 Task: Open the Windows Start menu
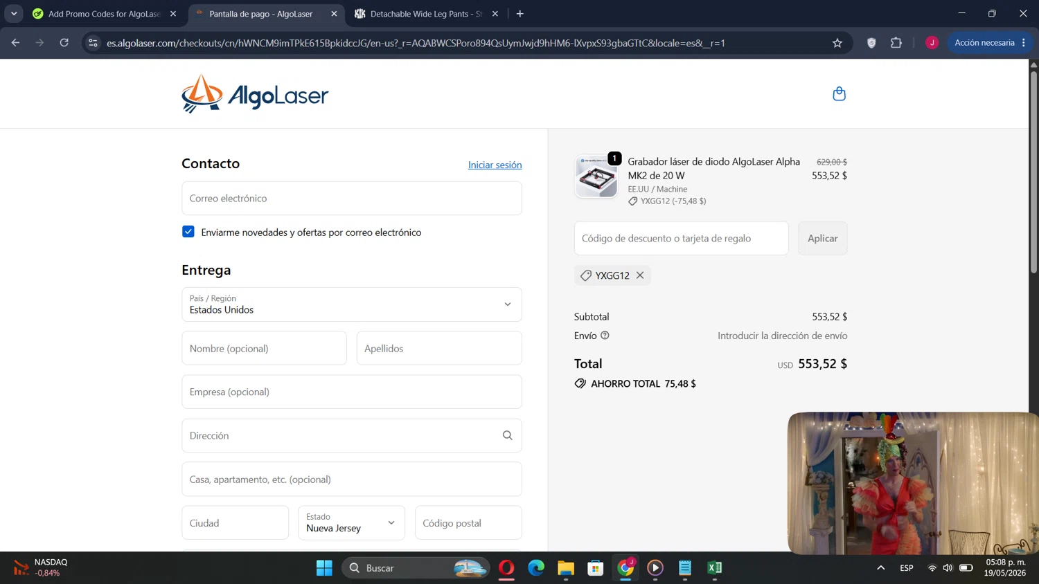[324, 568]
